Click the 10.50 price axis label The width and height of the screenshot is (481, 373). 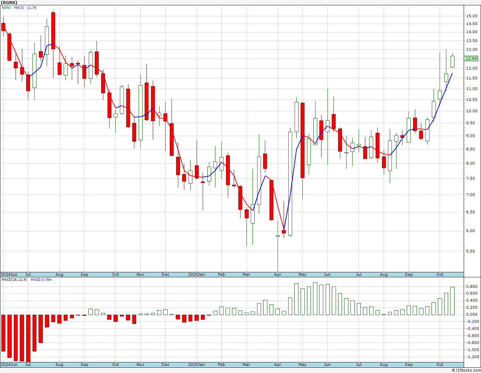click(x=471, y=100)
